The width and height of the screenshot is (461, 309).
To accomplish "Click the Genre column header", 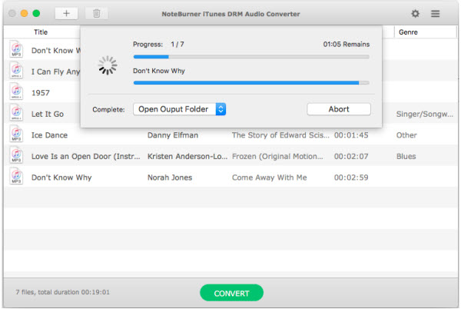I will [408, 32].
